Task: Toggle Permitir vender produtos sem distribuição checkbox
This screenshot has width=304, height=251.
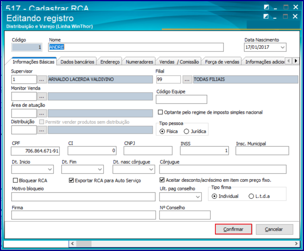Action: pos(42,122)
